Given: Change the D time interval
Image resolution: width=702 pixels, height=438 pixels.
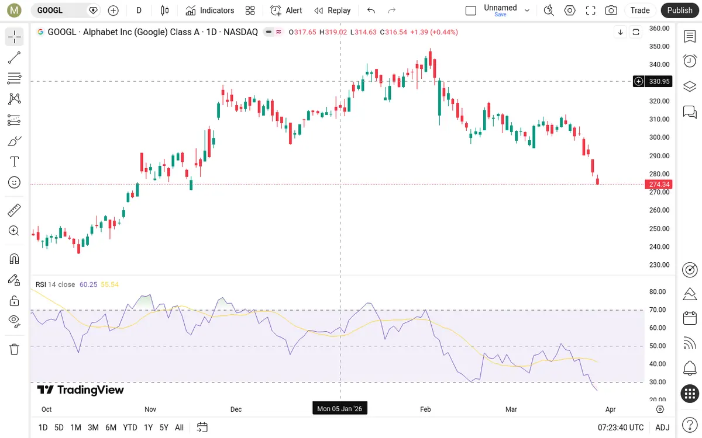Looking at the screenshot, I should [x=139, y=11].
